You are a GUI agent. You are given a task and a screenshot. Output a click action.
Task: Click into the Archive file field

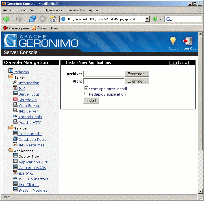(x=104, y=74)
